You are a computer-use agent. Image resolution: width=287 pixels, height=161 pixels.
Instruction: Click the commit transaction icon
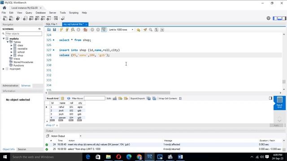[92, 30]
